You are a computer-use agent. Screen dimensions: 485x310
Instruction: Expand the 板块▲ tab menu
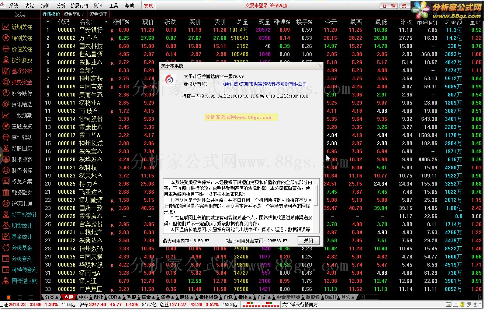point(245,297)
